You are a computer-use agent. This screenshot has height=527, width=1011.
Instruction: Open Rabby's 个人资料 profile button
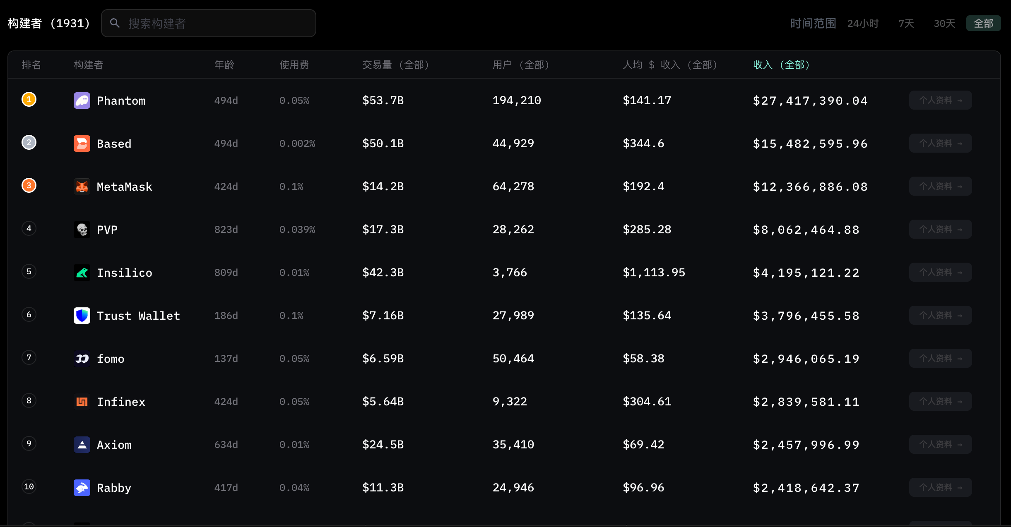(x=940, y=487)
